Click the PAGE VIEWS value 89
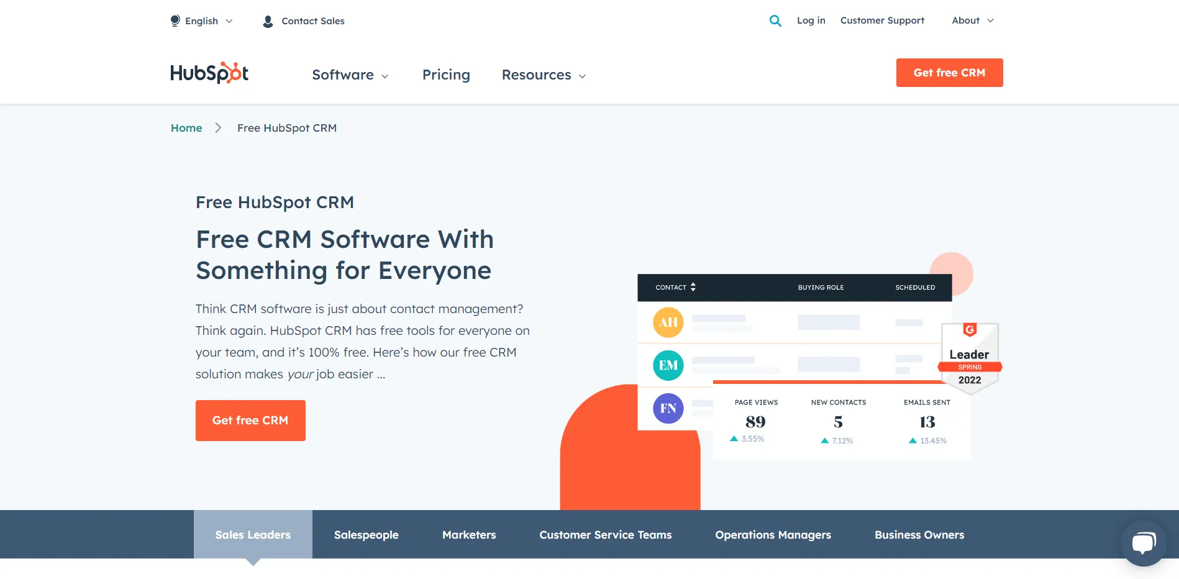1179x579 pixels. (755, 422)
